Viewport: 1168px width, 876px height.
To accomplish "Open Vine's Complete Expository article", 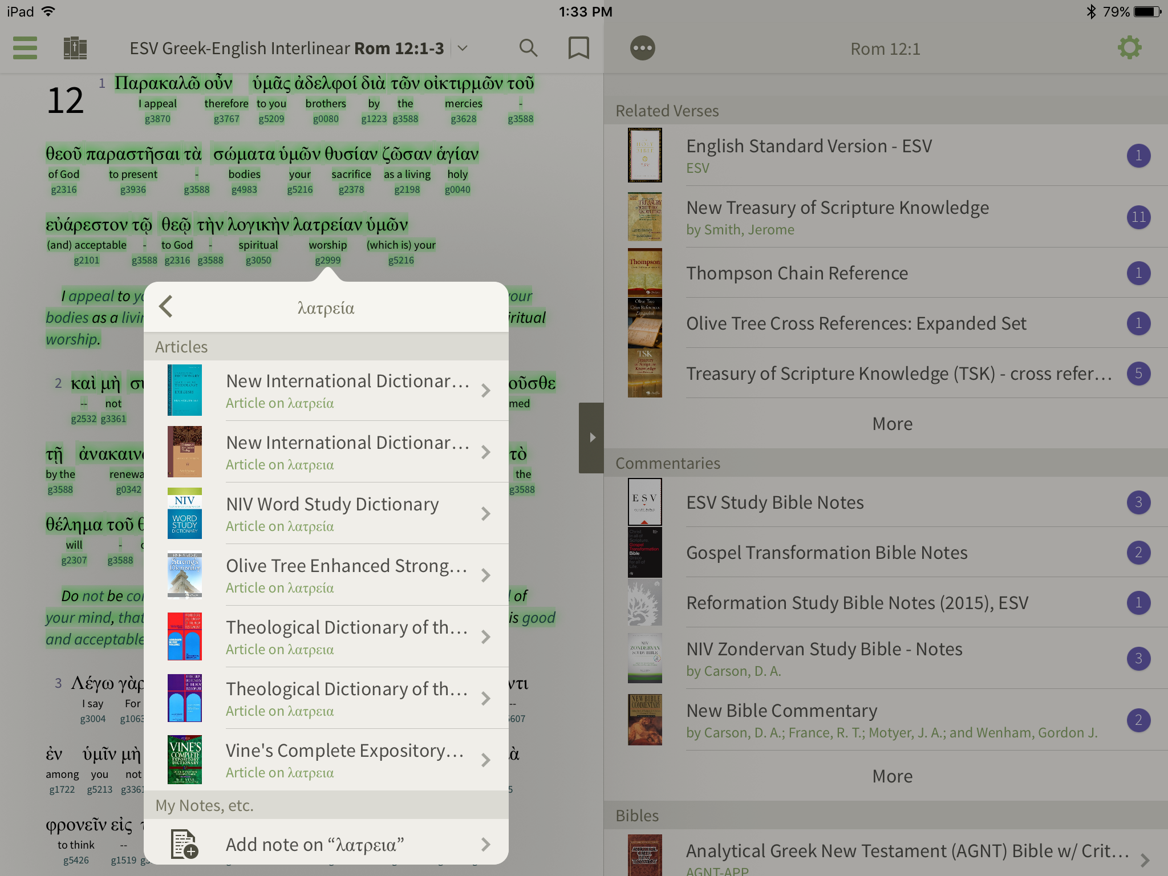I will click(326, 760).
